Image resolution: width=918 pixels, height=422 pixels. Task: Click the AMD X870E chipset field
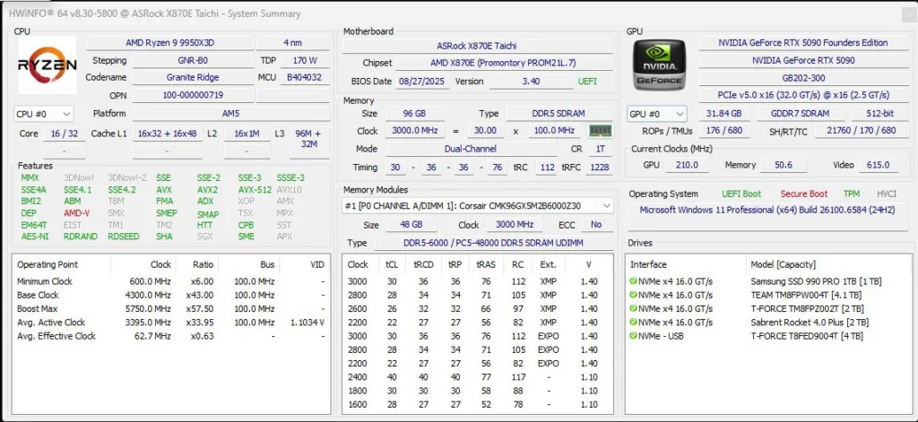click(504, 64)
